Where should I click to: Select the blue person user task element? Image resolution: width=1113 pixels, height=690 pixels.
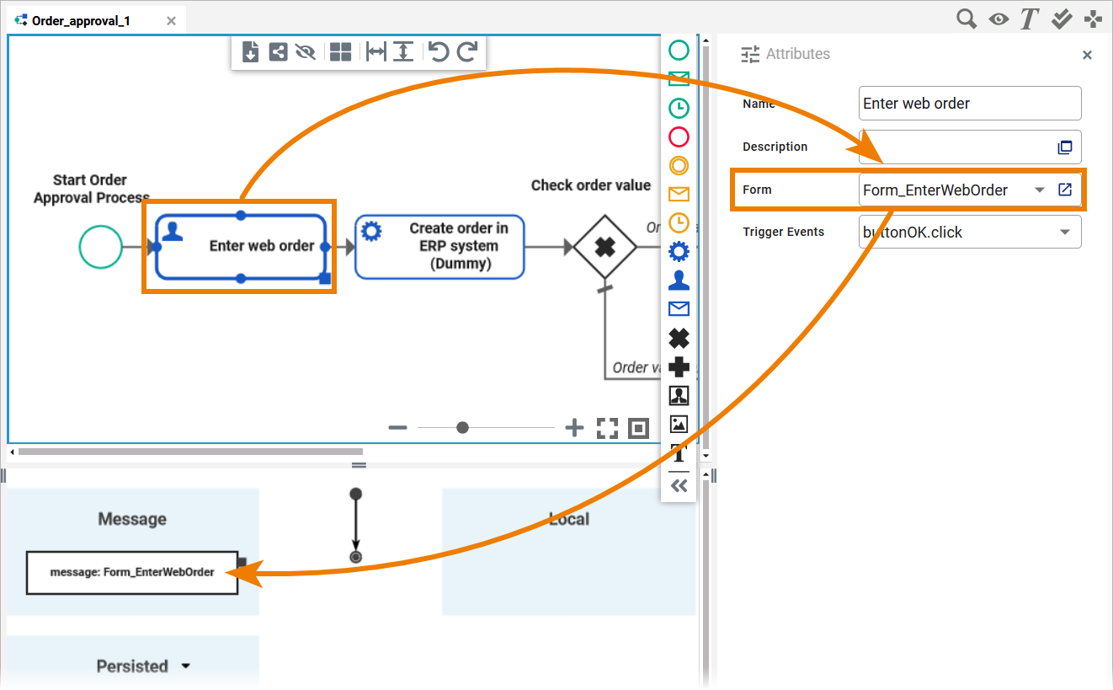coord(679,280)
